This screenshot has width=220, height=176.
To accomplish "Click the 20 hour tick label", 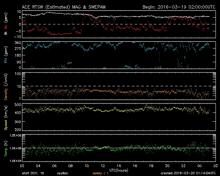I will (167, 166).
